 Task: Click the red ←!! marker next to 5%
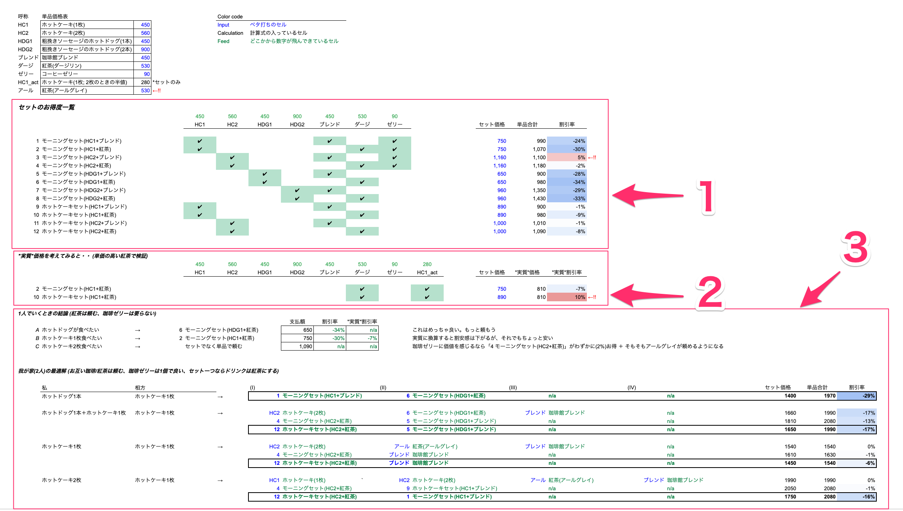coord(592,158)
